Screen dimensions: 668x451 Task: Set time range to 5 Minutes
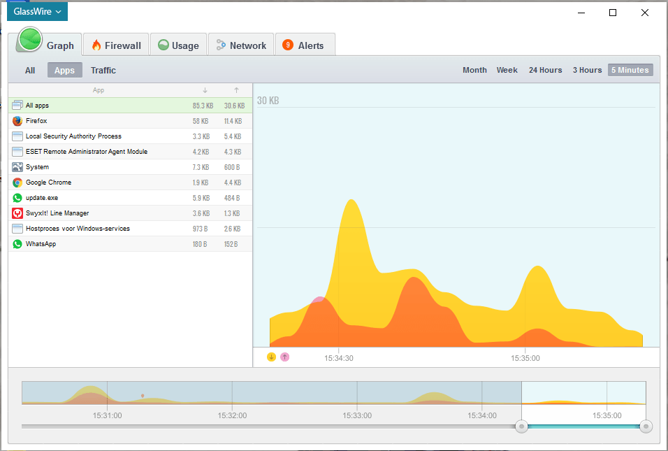point(630,70)
